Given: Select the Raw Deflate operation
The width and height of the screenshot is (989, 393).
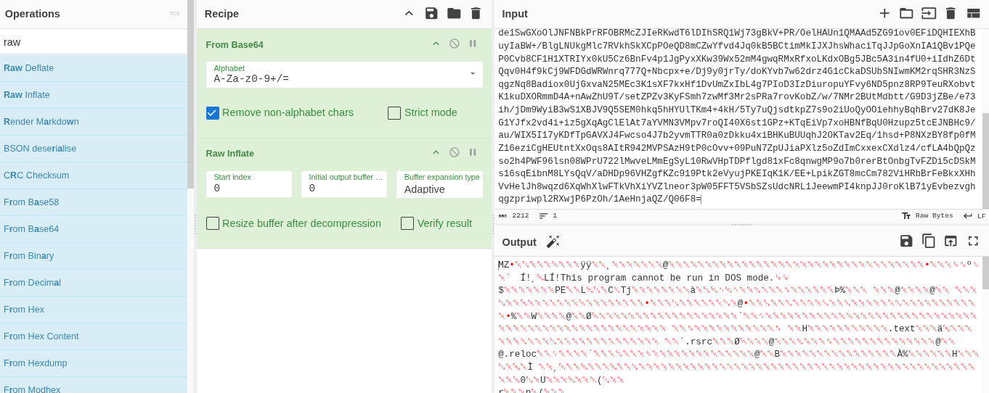Looking at the screenshot, I should point(94,68).
